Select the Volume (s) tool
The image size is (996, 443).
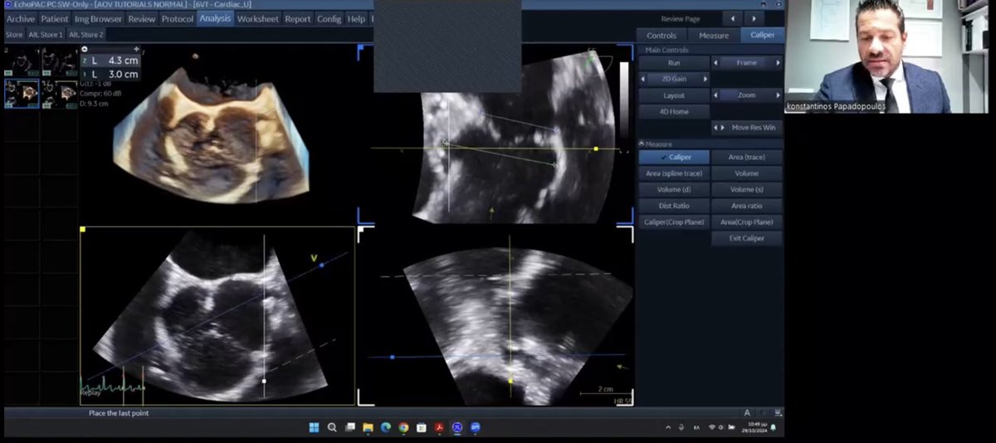tap(747, 189)
